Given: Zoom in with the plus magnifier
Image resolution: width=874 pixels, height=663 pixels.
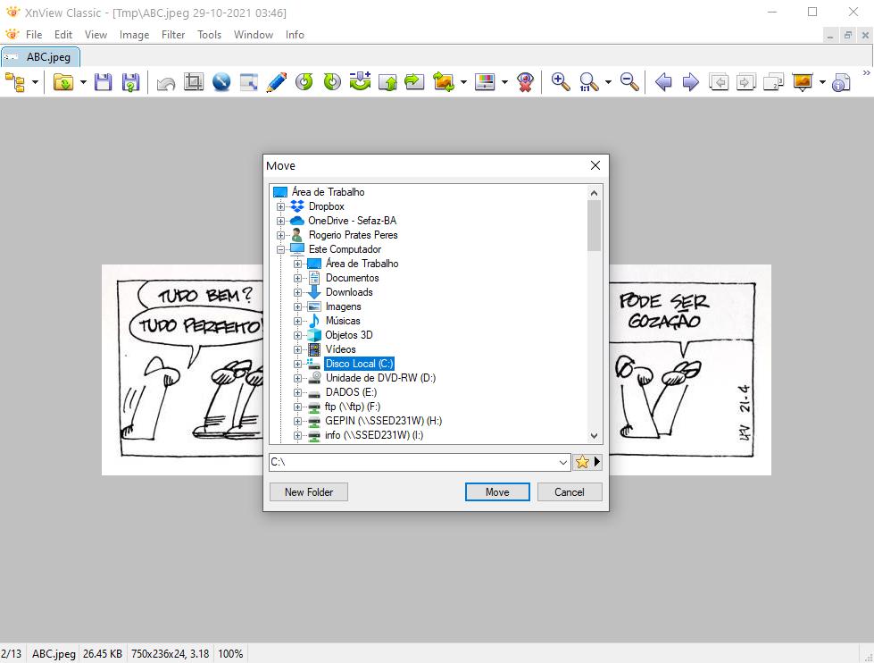Looking at the screenshot, I should [x=560, y=82].
